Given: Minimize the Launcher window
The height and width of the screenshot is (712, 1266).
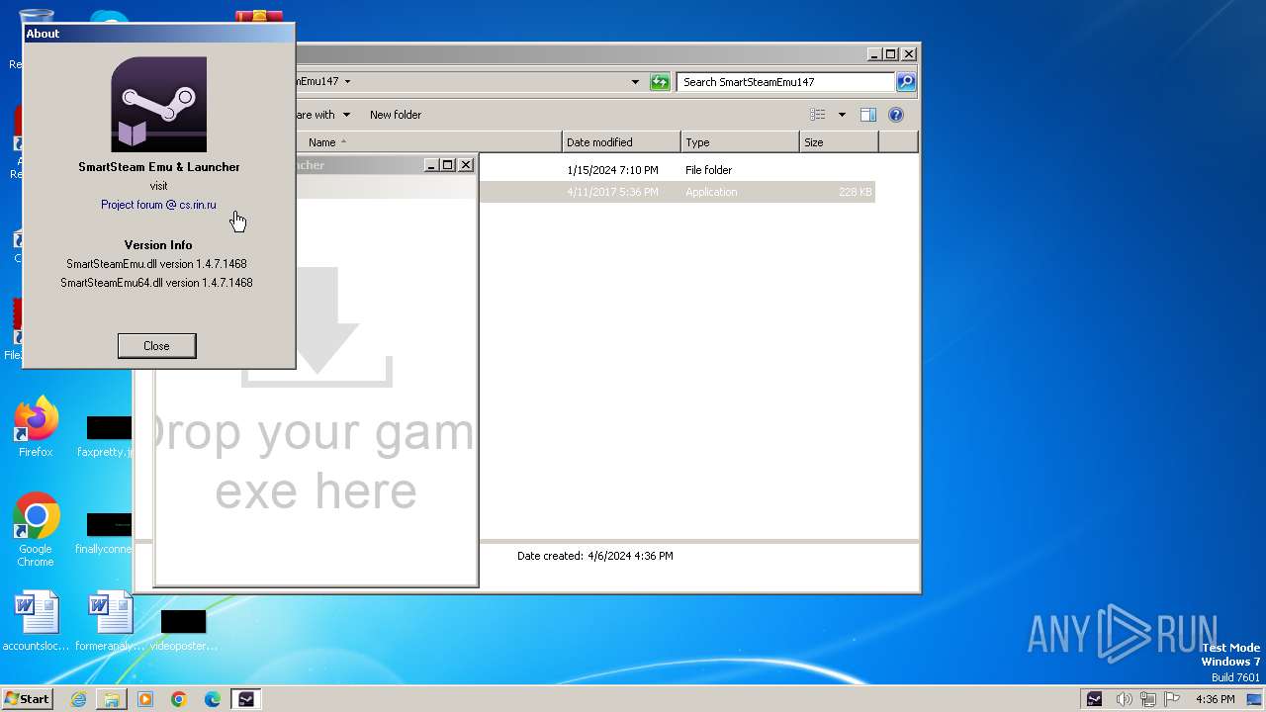Looking at the screenshot, I should pos(431,165).
